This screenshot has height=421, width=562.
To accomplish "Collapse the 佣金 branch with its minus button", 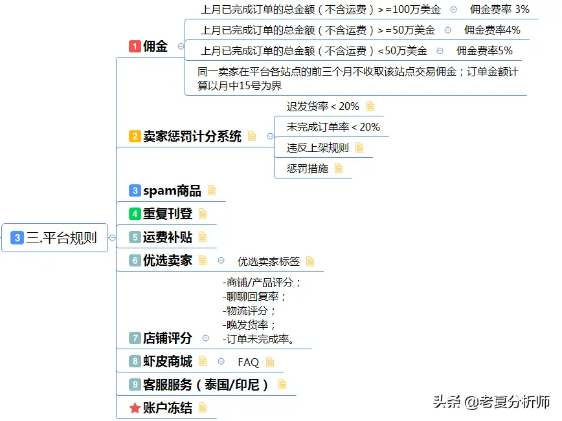I will pos(182,46).
